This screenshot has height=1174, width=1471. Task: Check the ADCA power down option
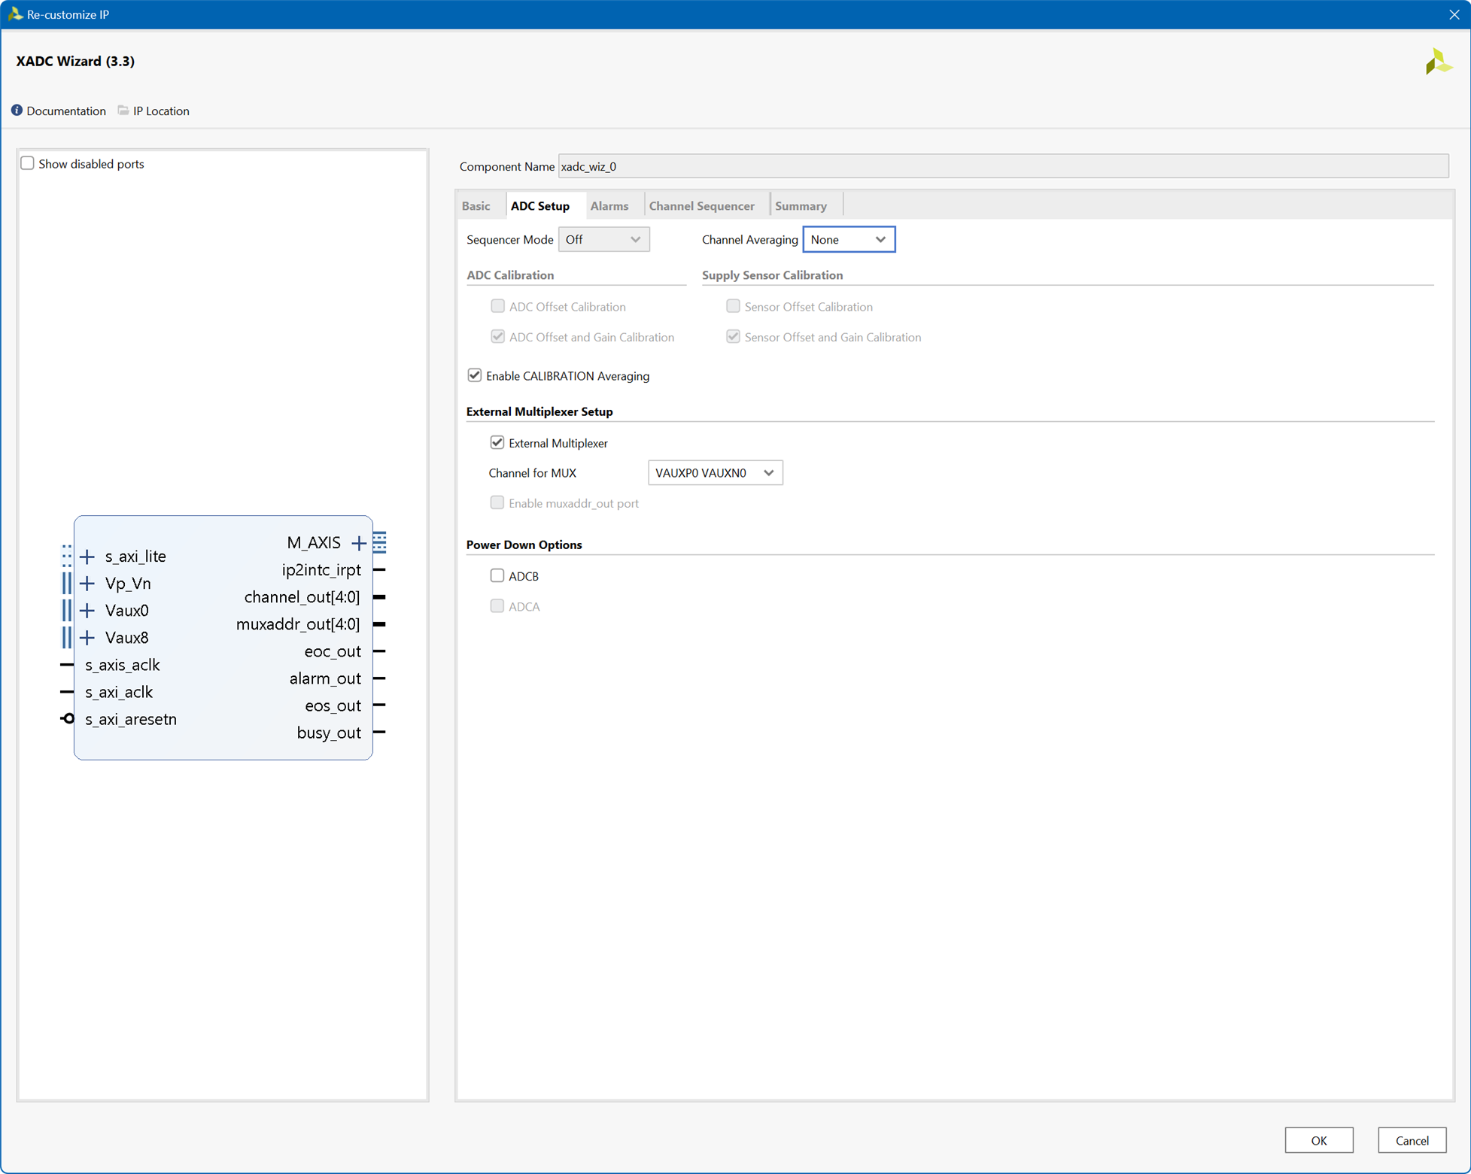click(497, 606)
